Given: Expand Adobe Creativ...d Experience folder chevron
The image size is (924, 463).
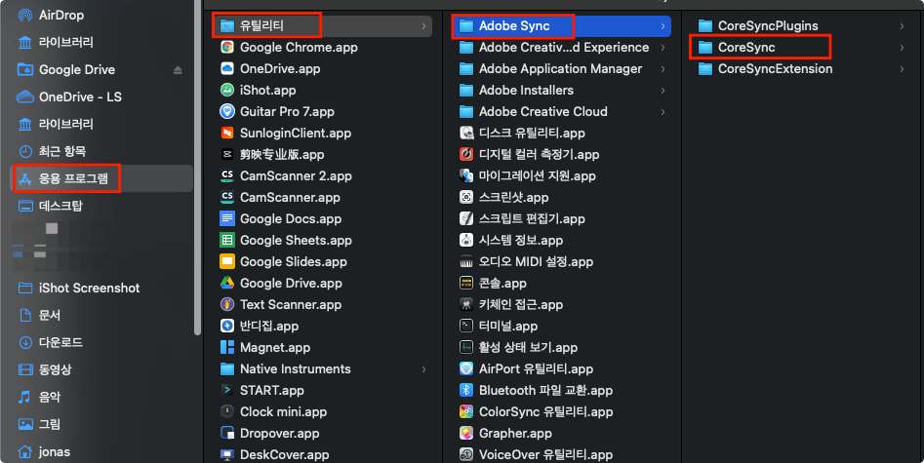Looking at the screenshot, I should (663, 47).
